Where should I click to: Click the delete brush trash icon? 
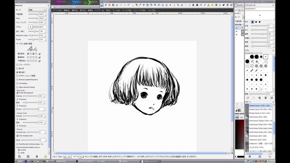[x=266, y=98]
